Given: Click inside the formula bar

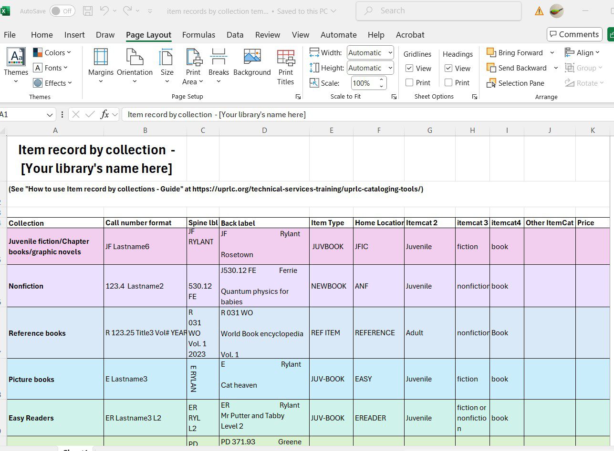Looking at the screenshot, I should click(239, 114).
